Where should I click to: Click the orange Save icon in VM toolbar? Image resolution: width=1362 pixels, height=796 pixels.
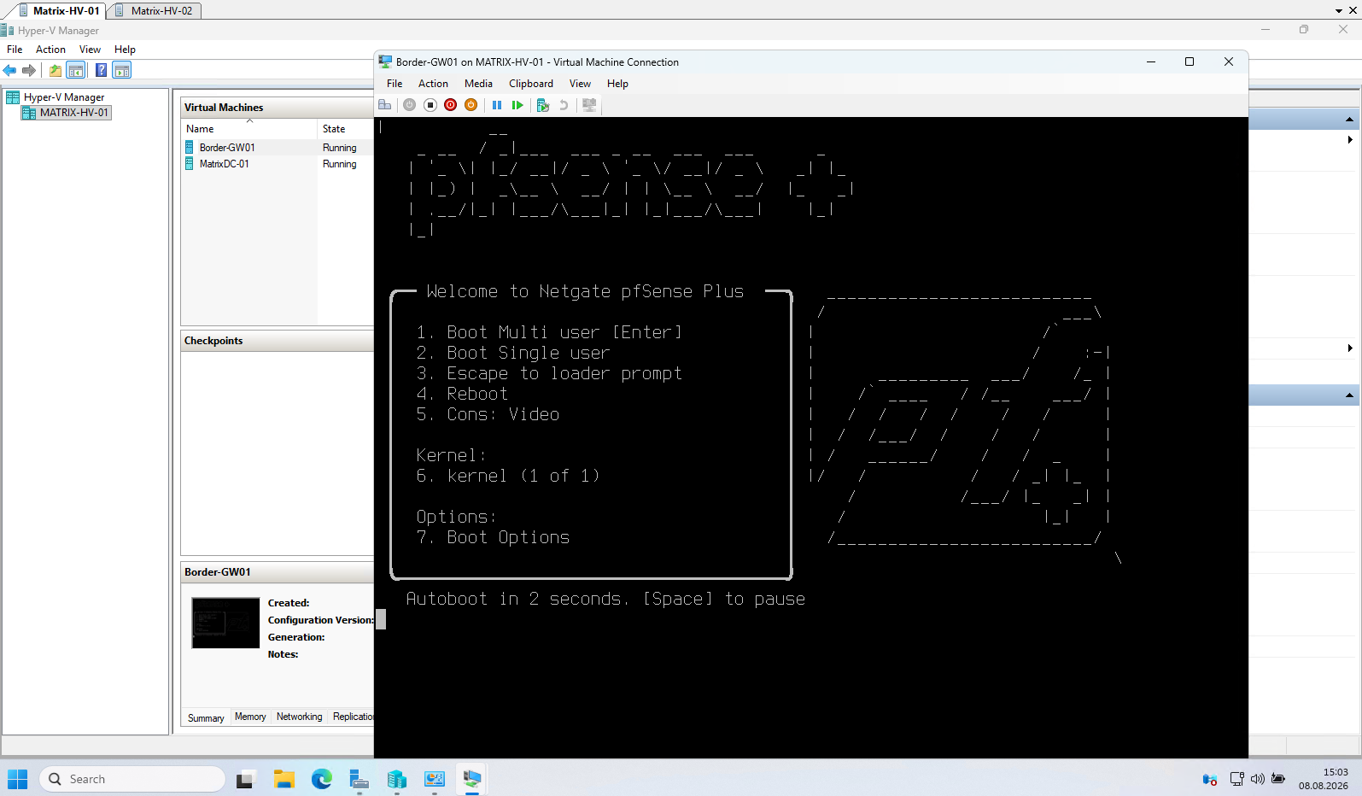471,105
